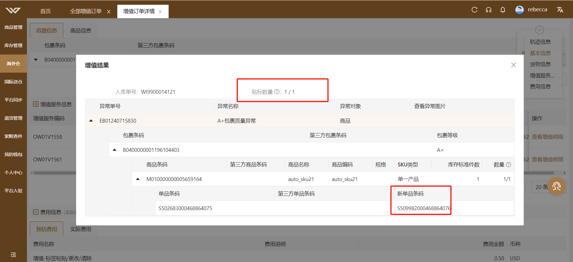Click inbound order number WI9900014121
Image resolution: width=573 pixels, height=262 pixels.
(158, 92)
